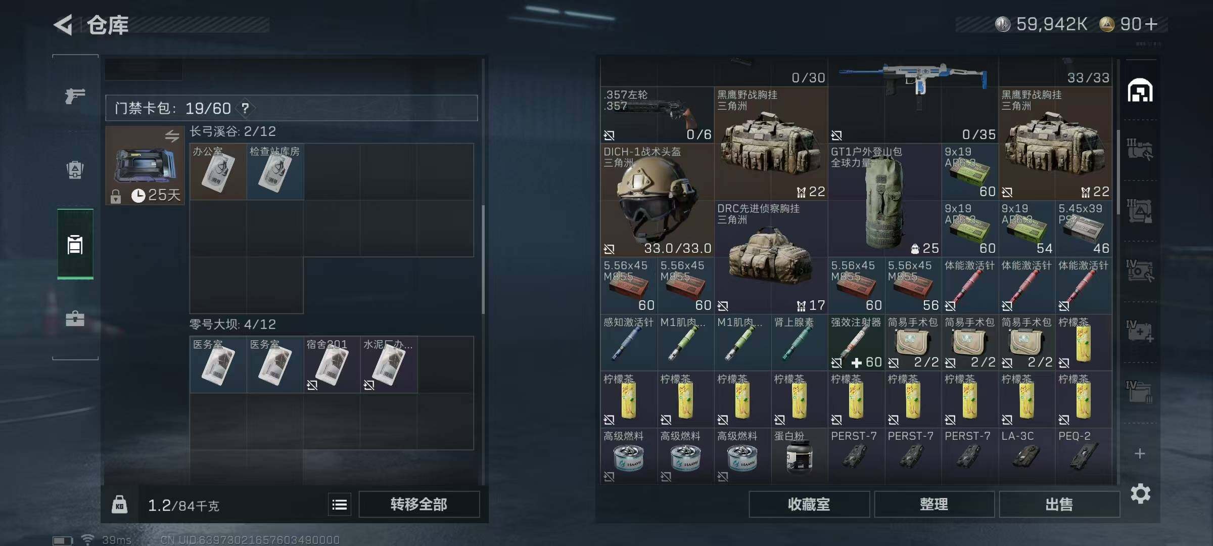This screenshot has width=1213, height=546.
Task: Click the 转移全部 button
Action: pyautogui.click(x=419, y=504)
